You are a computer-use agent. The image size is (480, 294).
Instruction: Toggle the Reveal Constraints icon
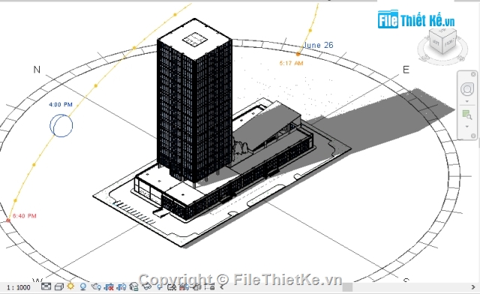[x=209, y=287]
